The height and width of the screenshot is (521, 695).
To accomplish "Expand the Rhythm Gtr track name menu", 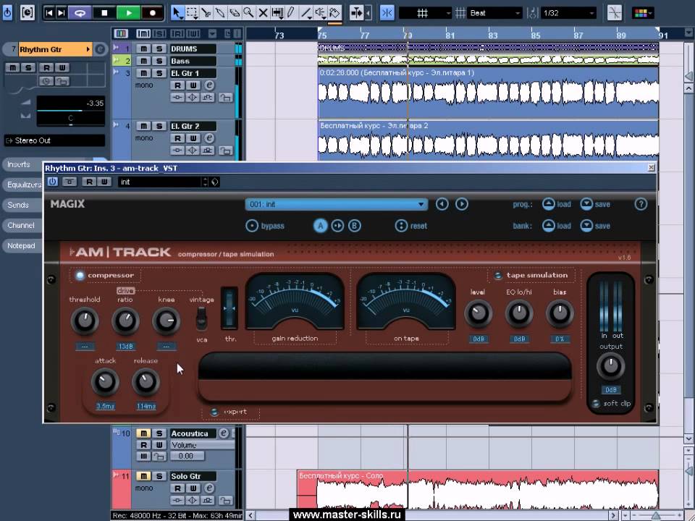I will [88, 49].
